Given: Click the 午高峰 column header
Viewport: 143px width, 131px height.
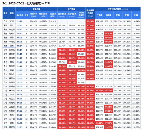Looking at the screenshot, I should pos(100,15).
